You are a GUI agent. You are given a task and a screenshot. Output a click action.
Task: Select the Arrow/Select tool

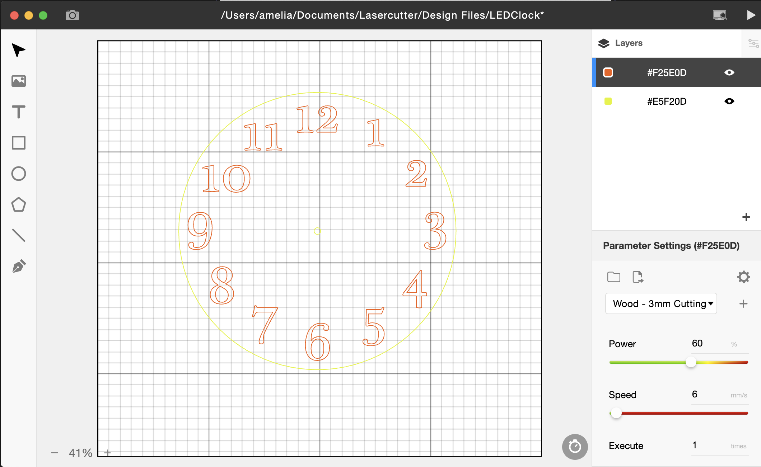pyautogui.click(x=19, y=51)
